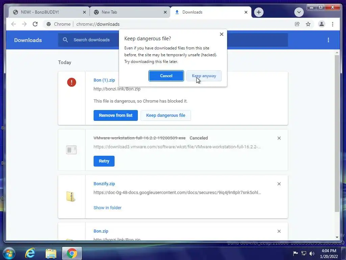Click the red warning icon for Bon (1).zip
The height and width of the screenshot is (260, 346).
[x=72, y=82]
